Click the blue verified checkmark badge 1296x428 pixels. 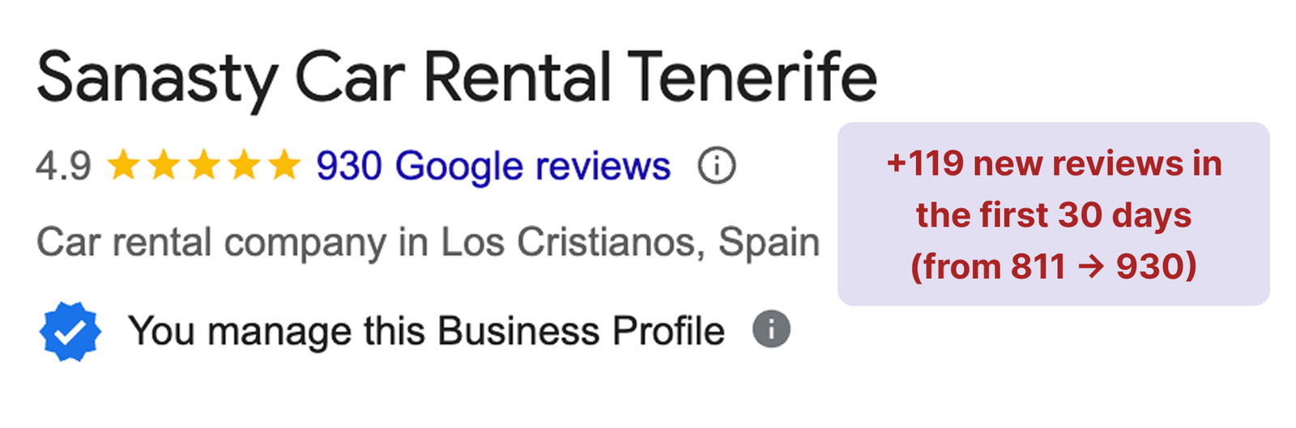70,331
